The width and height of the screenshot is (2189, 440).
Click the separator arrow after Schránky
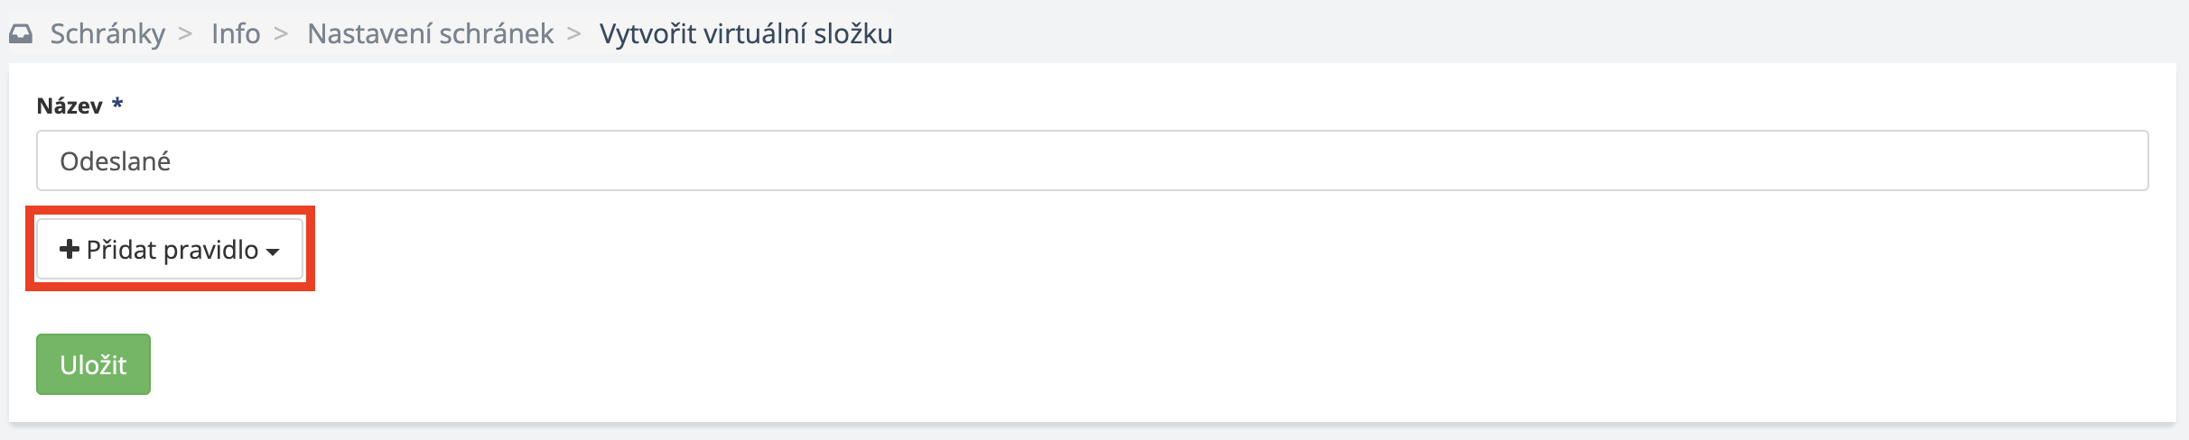point(186,34)
